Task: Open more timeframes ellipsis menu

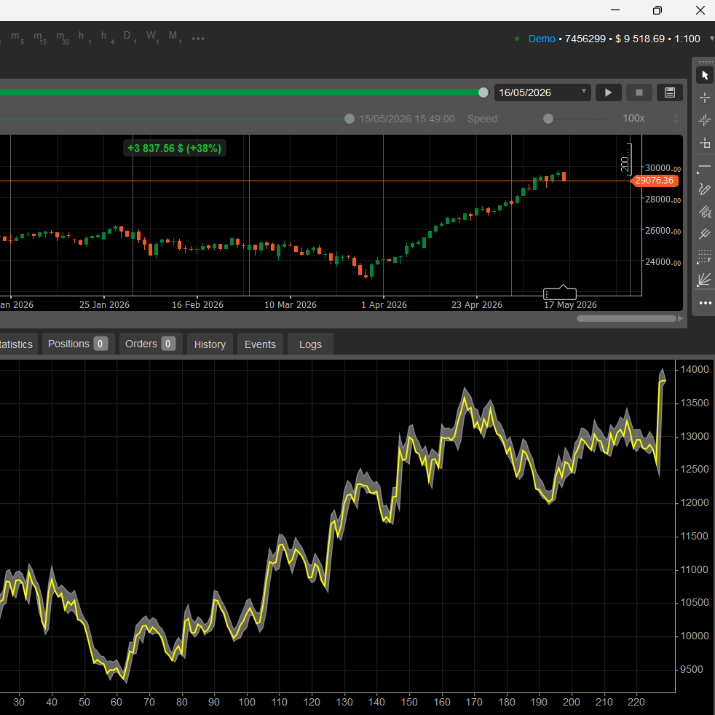Action: coord(198,39)
